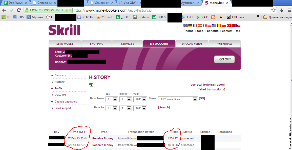This screenshot has width=292, height=150.
Task: Switch site language to Polish flag
Action: coord(210,26)
